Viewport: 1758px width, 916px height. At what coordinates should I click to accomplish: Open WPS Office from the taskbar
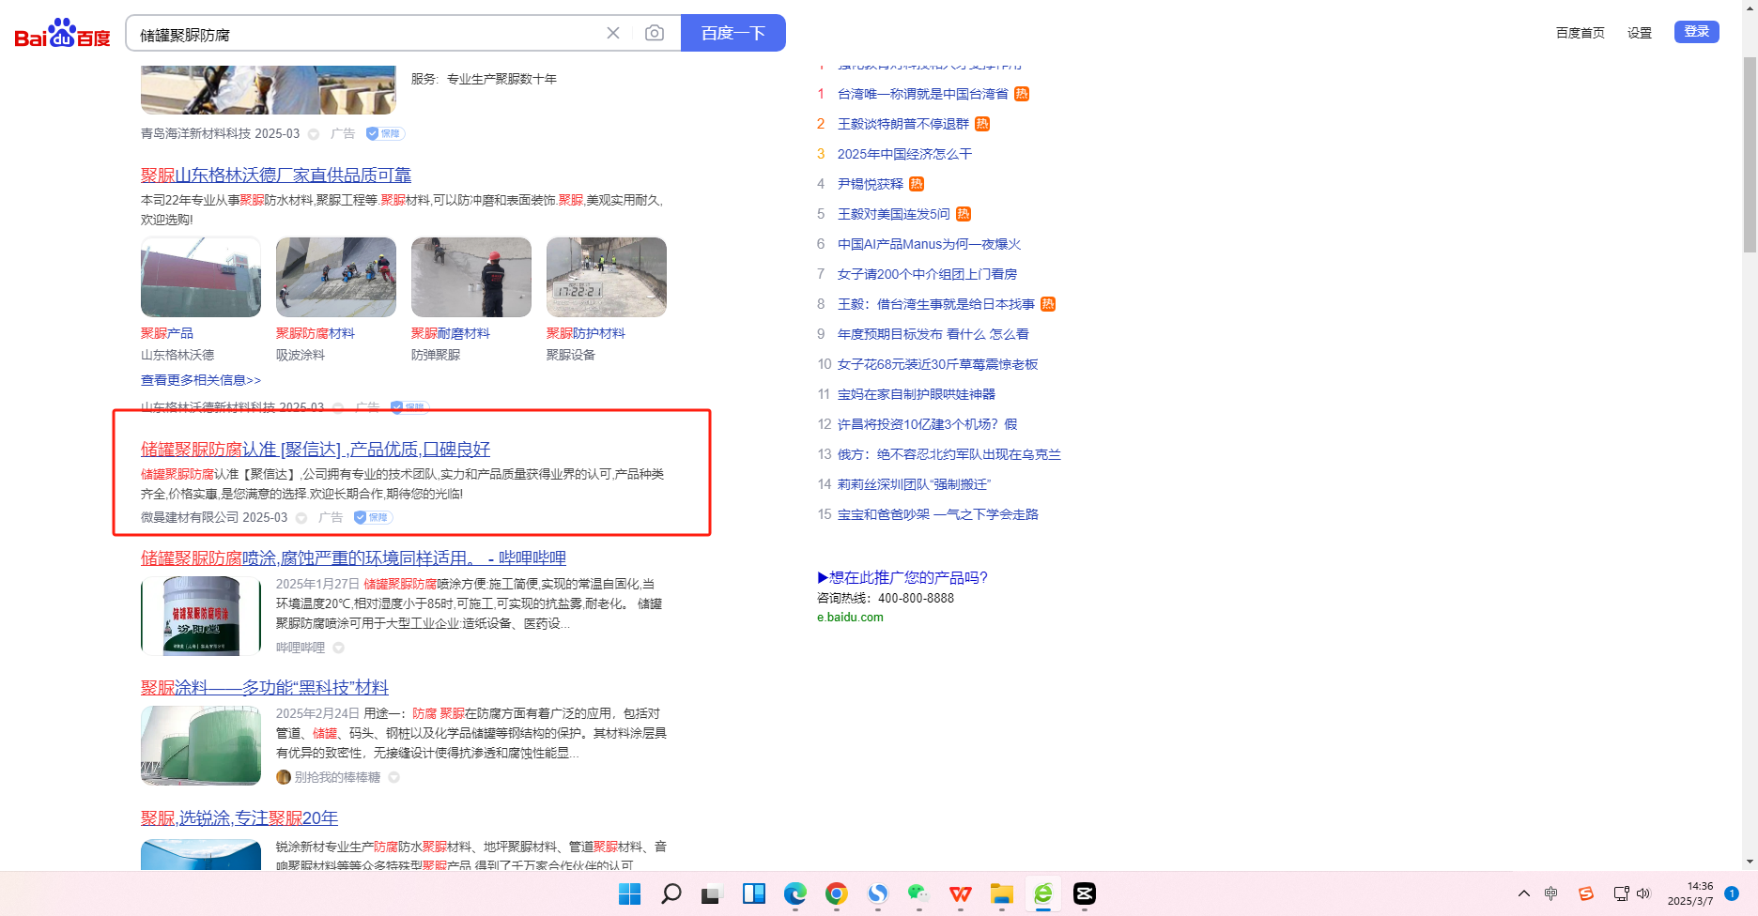(960, 893)
